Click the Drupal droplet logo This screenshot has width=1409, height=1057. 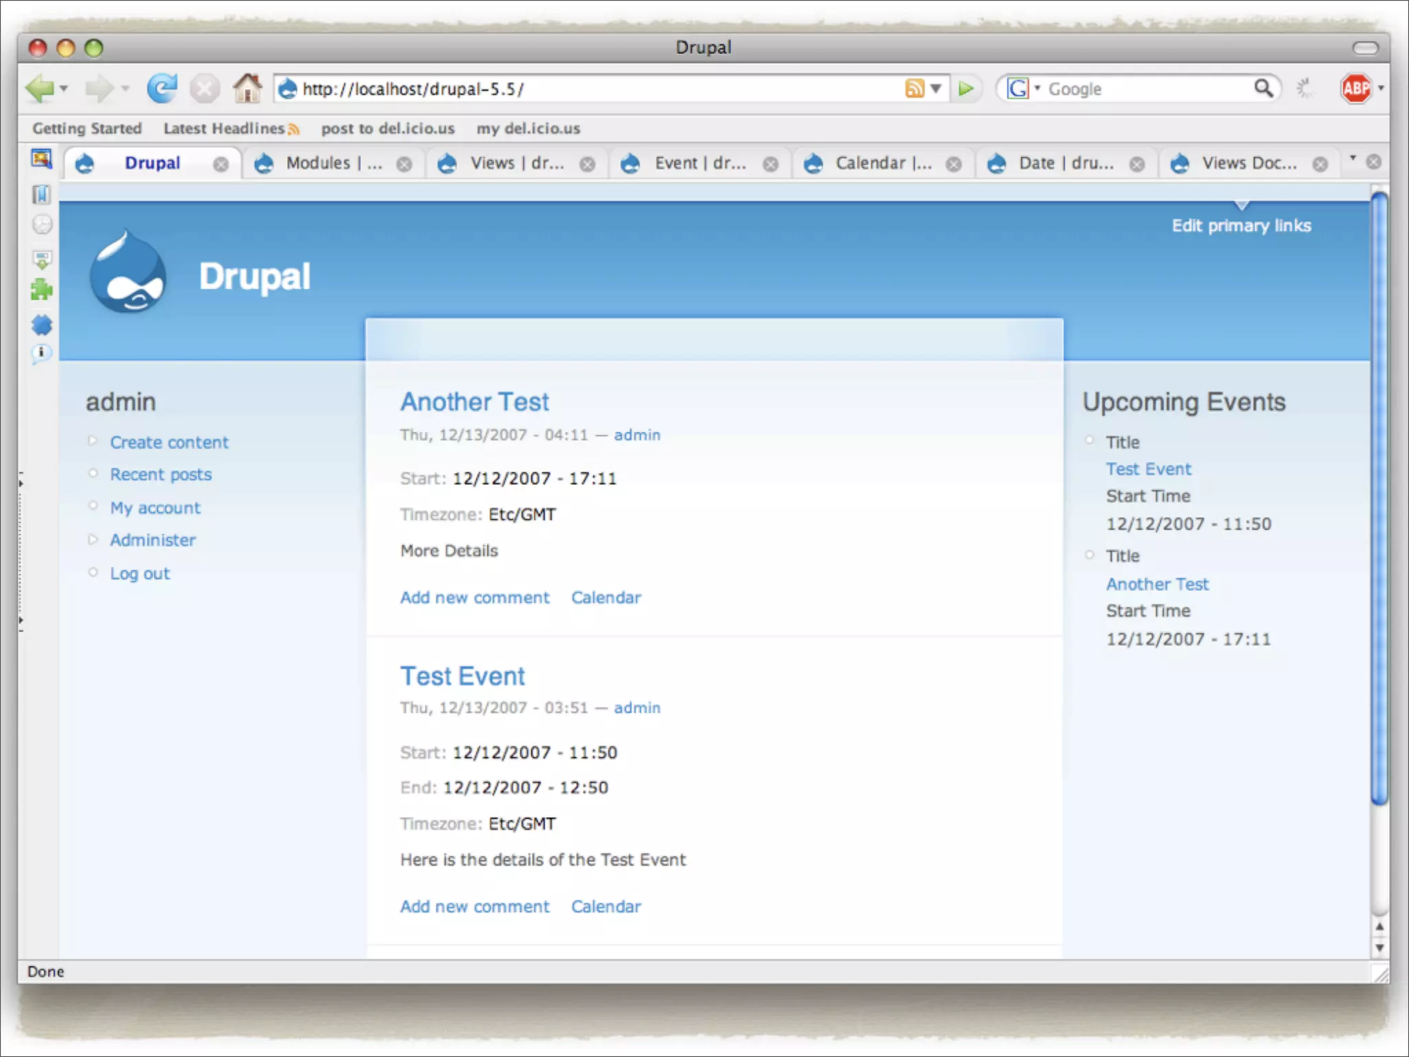coord(128,271)
